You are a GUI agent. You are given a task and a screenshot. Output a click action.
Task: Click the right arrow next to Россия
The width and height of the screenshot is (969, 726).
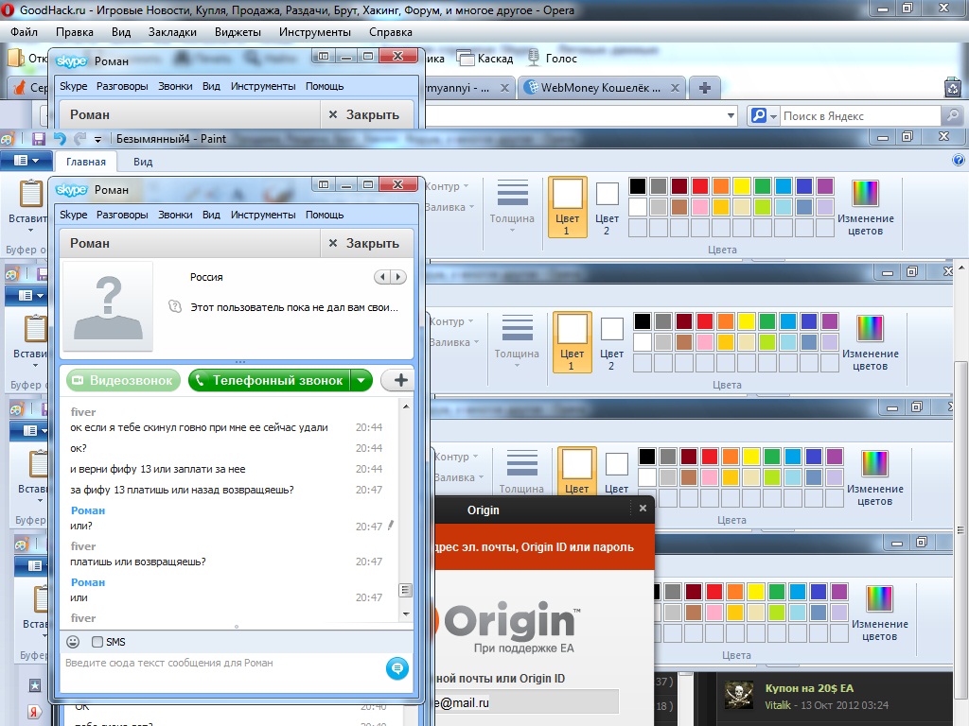(x=398, y=277)
